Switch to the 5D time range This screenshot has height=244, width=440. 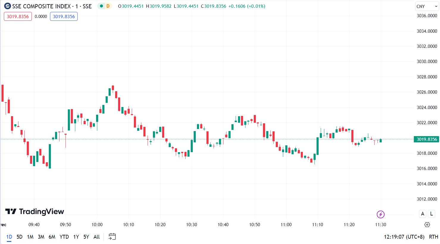point(19,237)
